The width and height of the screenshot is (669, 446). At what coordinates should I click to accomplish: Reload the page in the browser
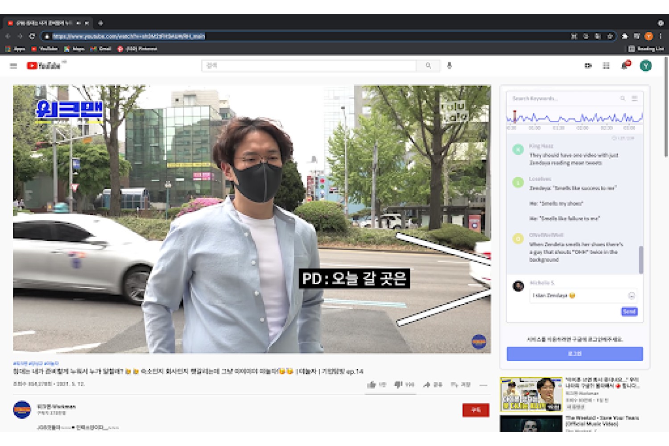tap(32, 36)
